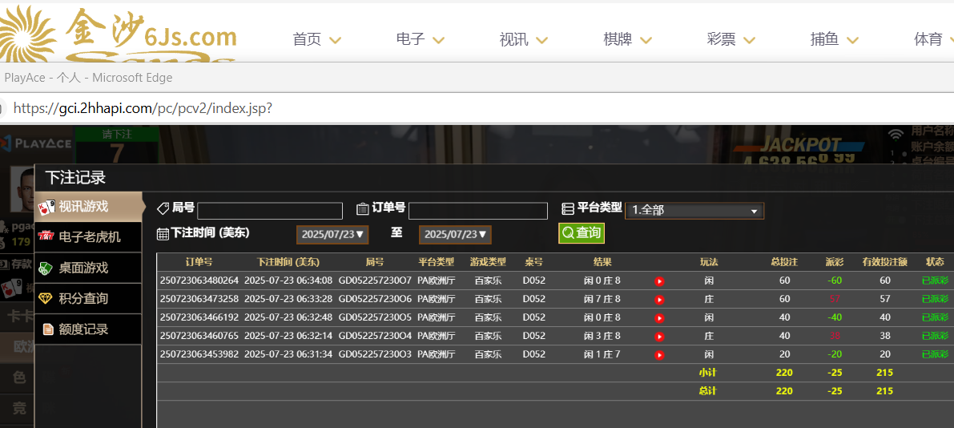Open the end date picker after 至
Viewport: 954px width, 428px height.
click(x=454, y=235)
